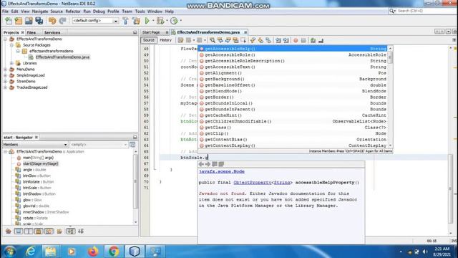
Task: Select the Source view button
Action: tap(149, 40)
